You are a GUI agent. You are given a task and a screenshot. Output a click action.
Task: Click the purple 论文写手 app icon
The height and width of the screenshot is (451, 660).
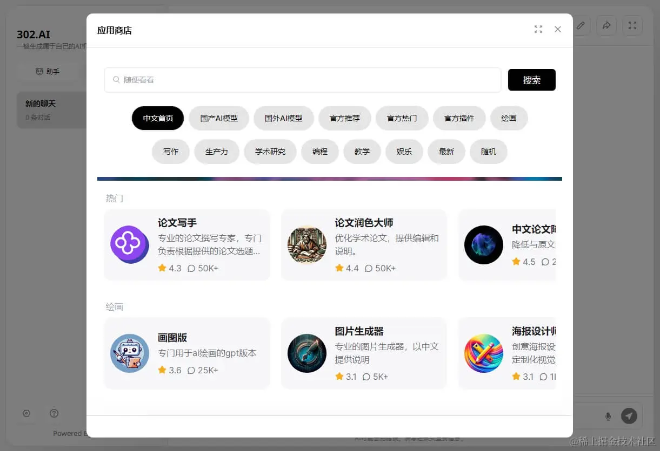(x=130, y=244)
